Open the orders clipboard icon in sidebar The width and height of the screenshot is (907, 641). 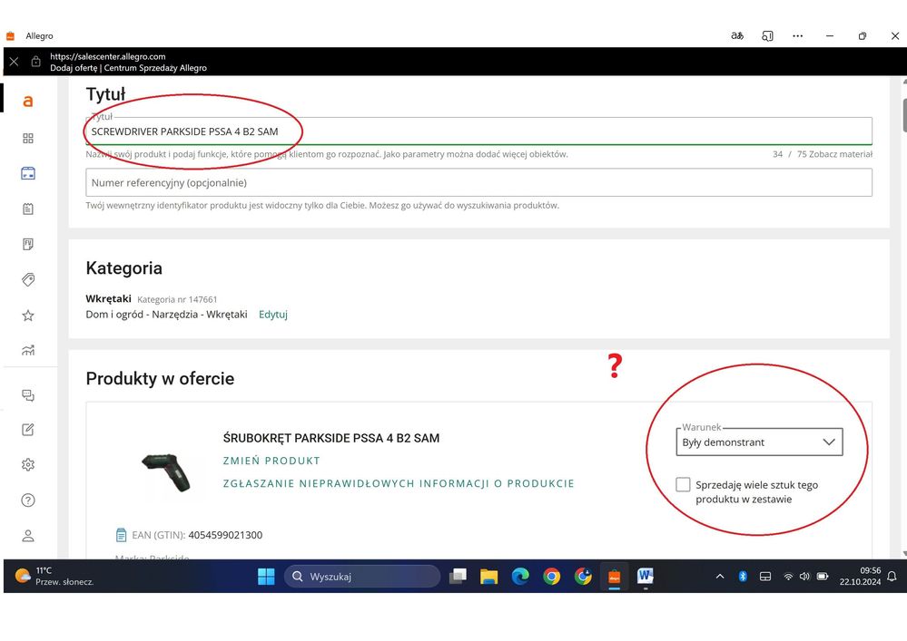pos(28,209)
